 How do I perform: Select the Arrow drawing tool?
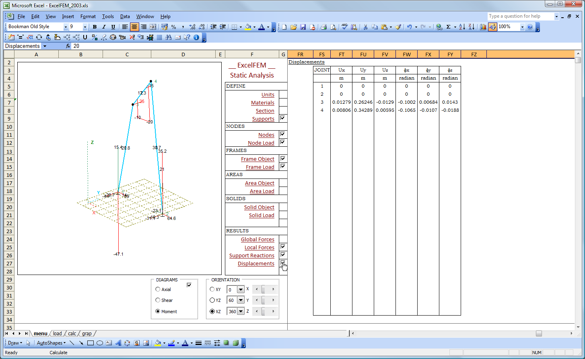click(81, 343)
